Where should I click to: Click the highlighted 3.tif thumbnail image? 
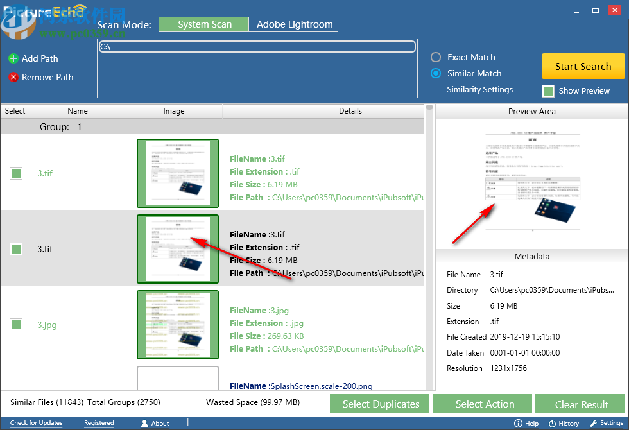[x=178, y=249]
